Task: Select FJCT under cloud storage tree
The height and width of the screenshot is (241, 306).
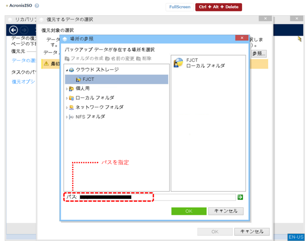Action: (x=88, y=79)
